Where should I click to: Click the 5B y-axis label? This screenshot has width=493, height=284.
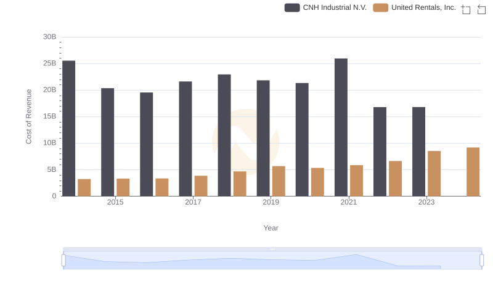click(x=52, y=169)
